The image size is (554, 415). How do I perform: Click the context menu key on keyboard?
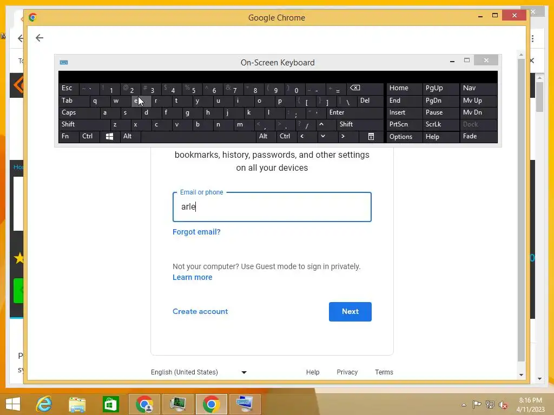tap(371, 136)
